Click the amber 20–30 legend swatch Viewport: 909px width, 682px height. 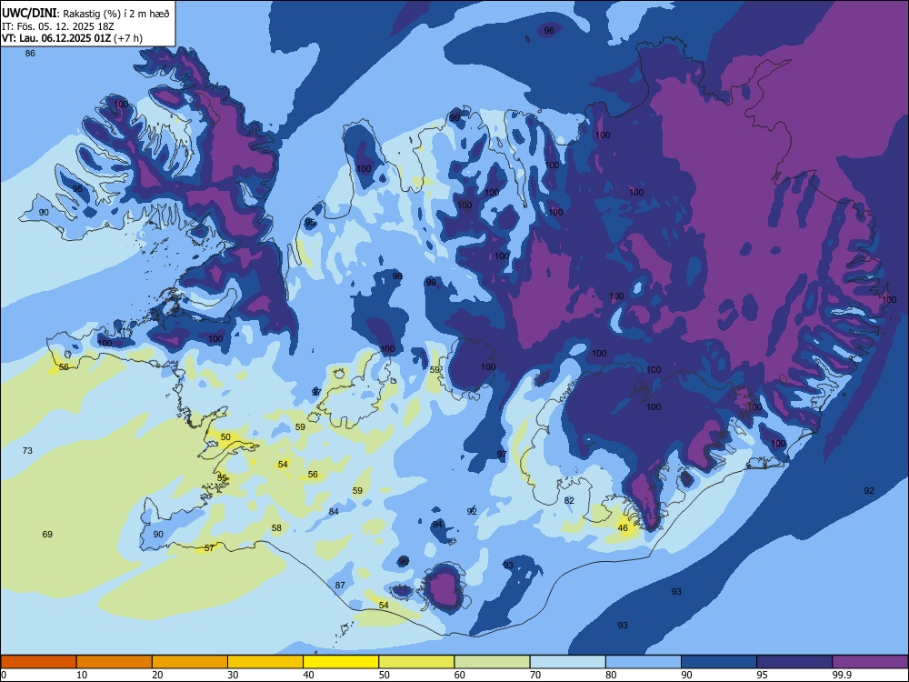click(x=190, y=662)
